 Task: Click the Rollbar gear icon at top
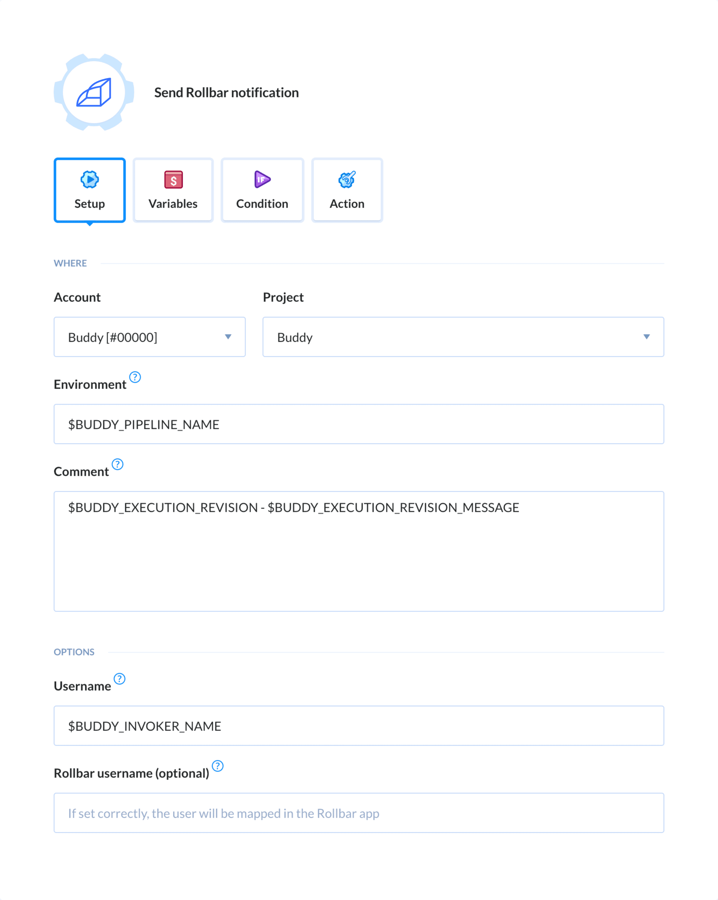93,93
